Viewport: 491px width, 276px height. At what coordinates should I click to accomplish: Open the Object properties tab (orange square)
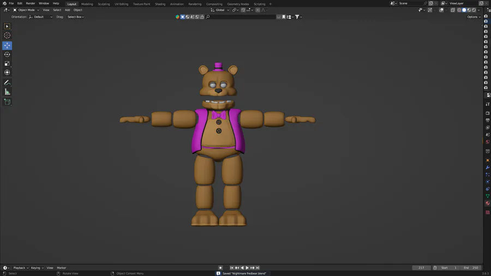tap(488, 160)
